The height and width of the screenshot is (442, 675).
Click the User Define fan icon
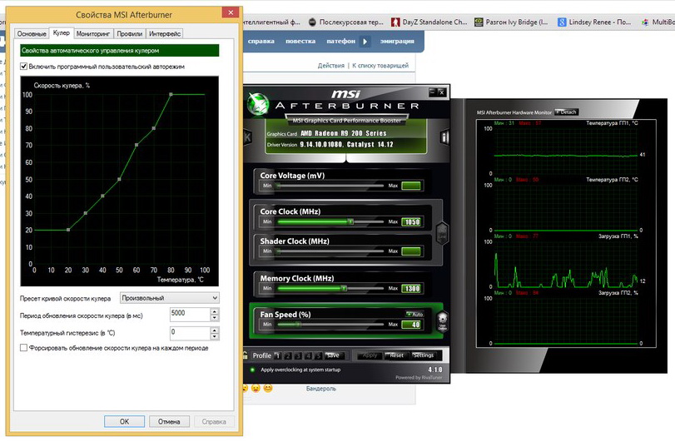pyautogui.click(x=442, y=320)
